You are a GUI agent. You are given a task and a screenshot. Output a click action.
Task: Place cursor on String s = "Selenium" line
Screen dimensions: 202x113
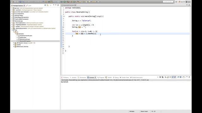coord(81,21)
